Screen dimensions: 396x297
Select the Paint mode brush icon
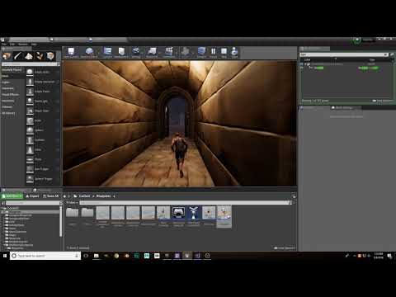click(18, 56)
